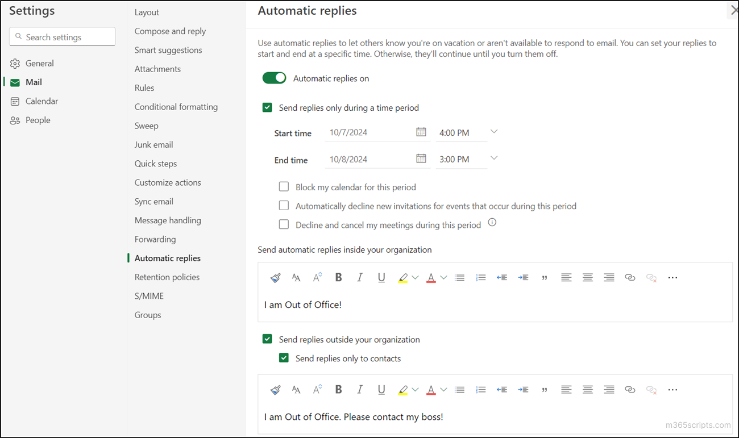This screenshot has width=739, height=438.
Task: Click Format painter in the inside-organization editor
Action: pyautogui.click(x=275, y=277)
